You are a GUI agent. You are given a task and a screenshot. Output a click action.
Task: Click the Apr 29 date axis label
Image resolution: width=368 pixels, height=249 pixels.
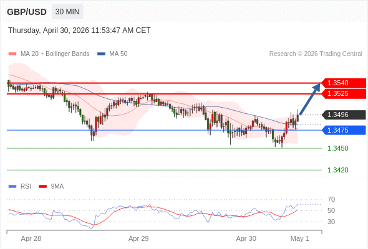tap(138, 238)
